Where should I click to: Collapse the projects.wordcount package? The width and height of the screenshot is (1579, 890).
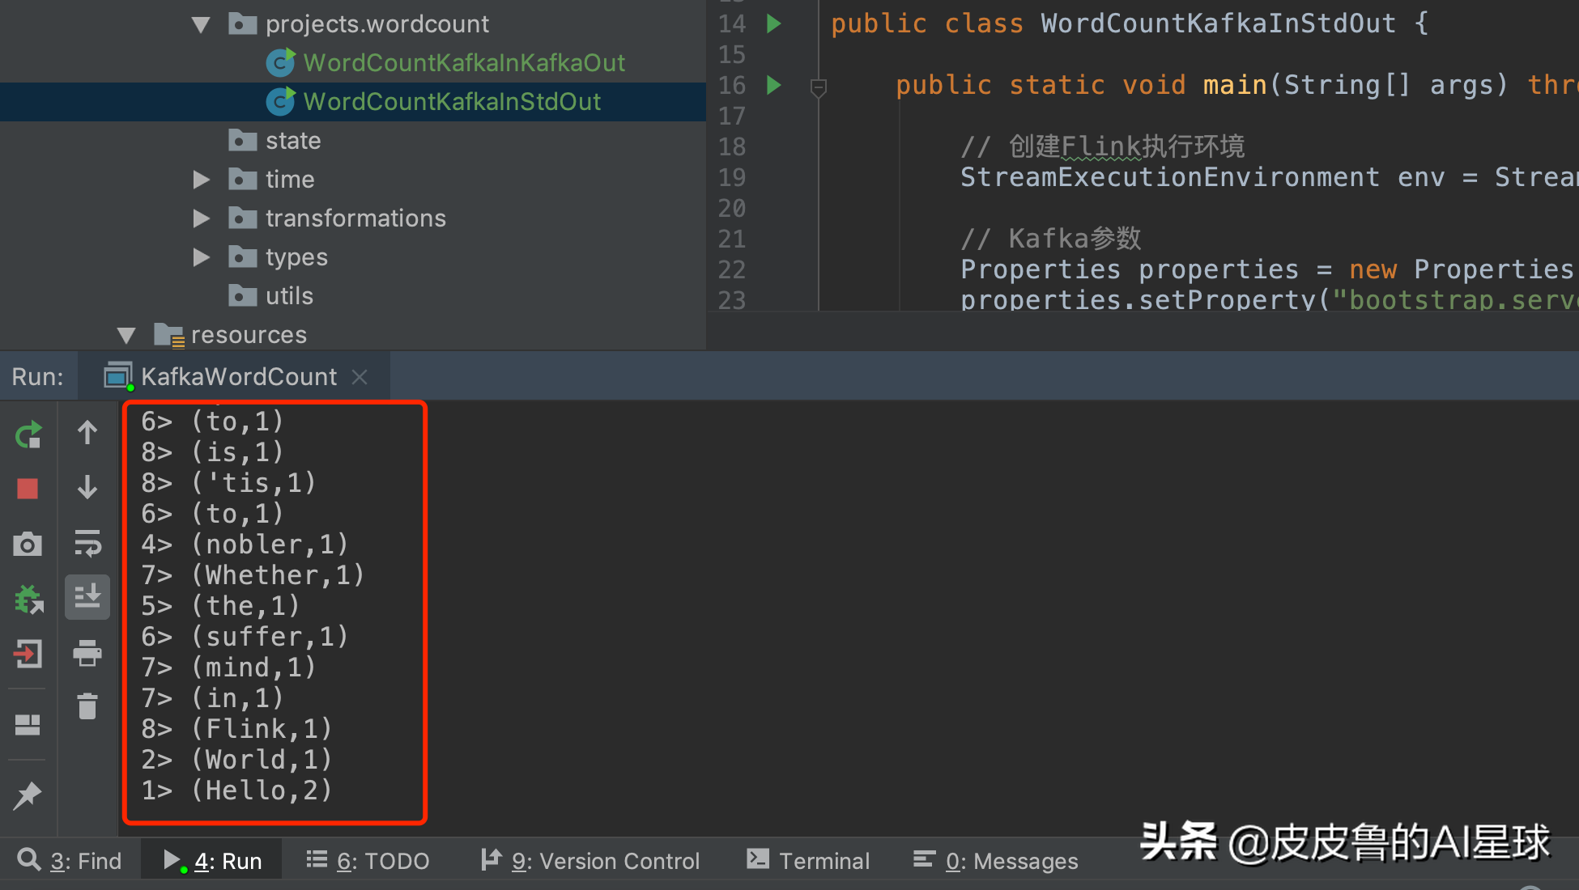click(201, 25)
